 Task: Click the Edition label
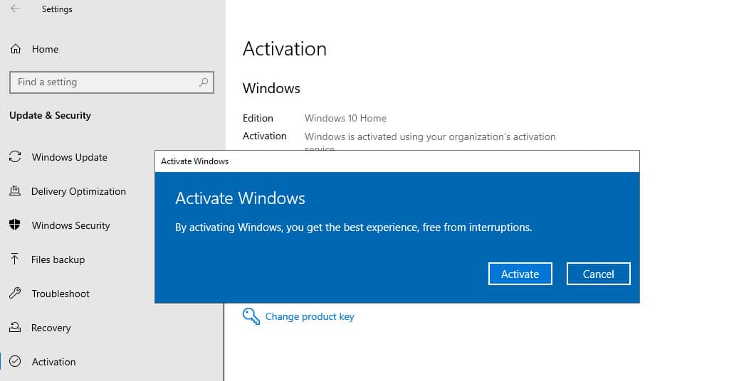tap(258, 118)
